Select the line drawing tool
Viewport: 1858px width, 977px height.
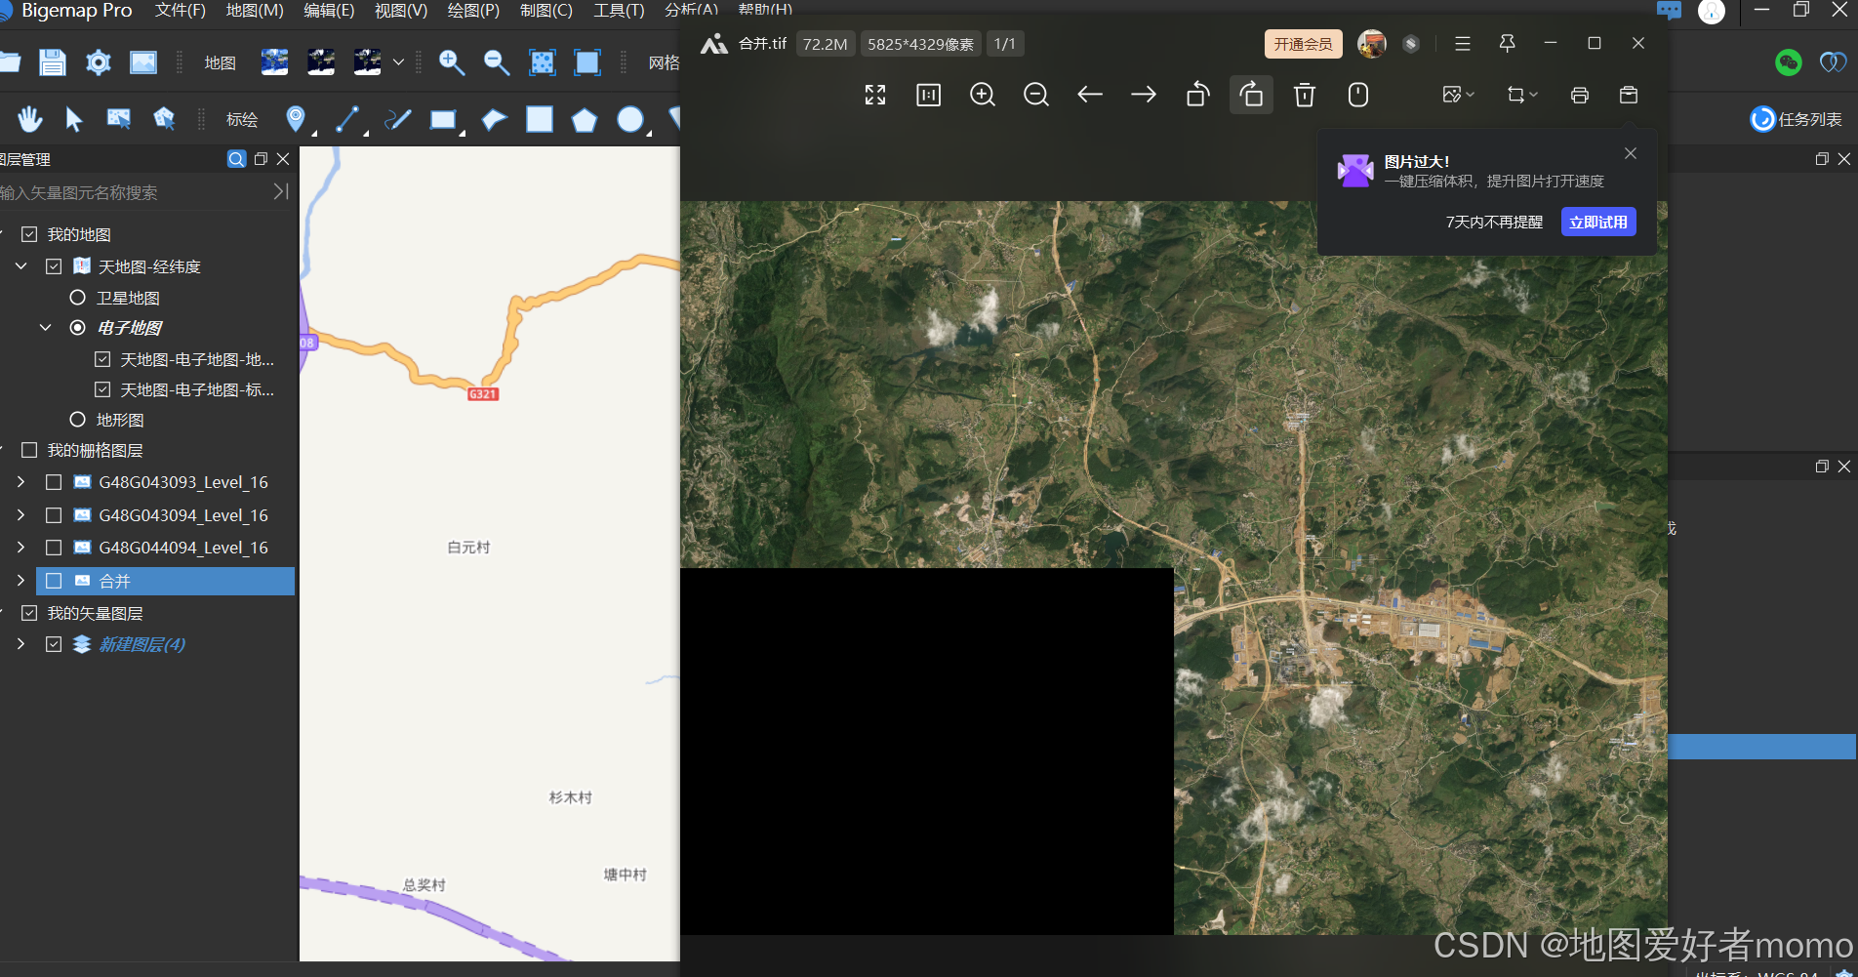click(346, 119)
